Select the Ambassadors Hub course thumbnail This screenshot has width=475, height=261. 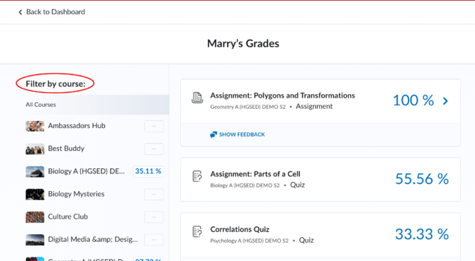(x=35, y=126)
